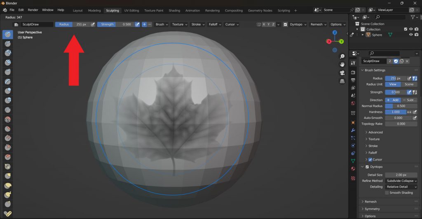Click the header Radius slider field
422x219 pixels.
coord(73,24)
